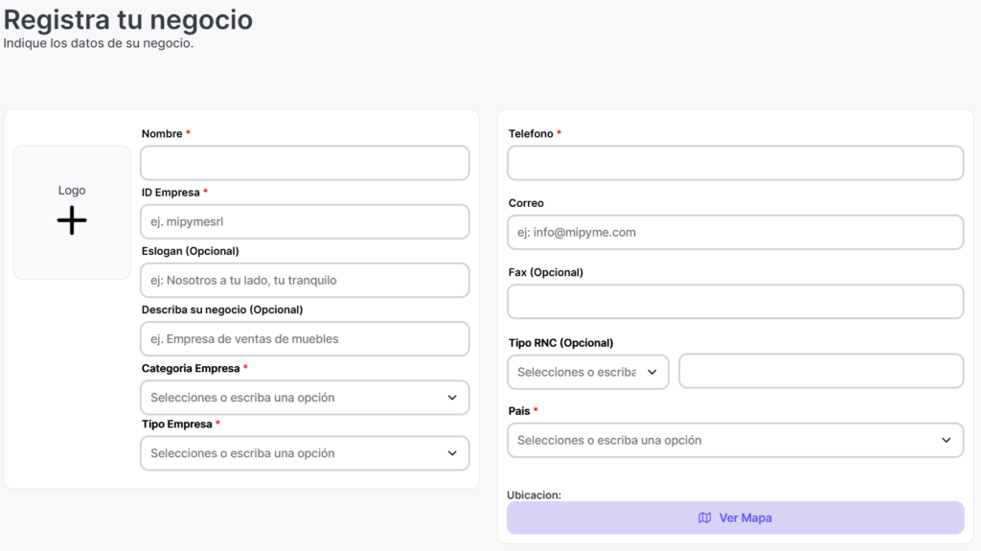Screen dimensions: 981x551
Task: Open the Tipo RNC dropdown chevron
Action: pyautogui.click(x=652, y=372)
